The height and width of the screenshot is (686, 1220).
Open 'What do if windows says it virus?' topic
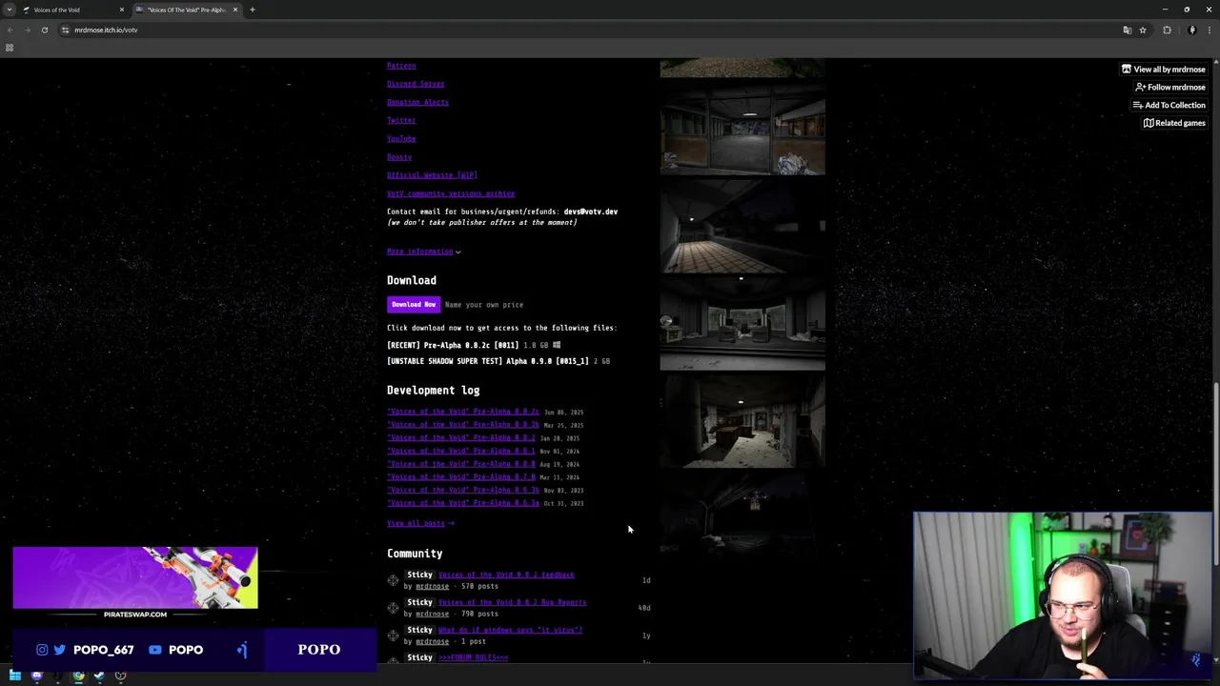point(510,630)
